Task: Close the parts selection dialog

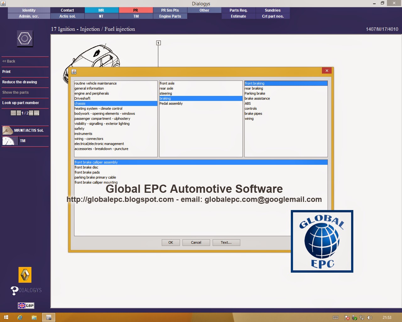Action: [x=327, y=71]
